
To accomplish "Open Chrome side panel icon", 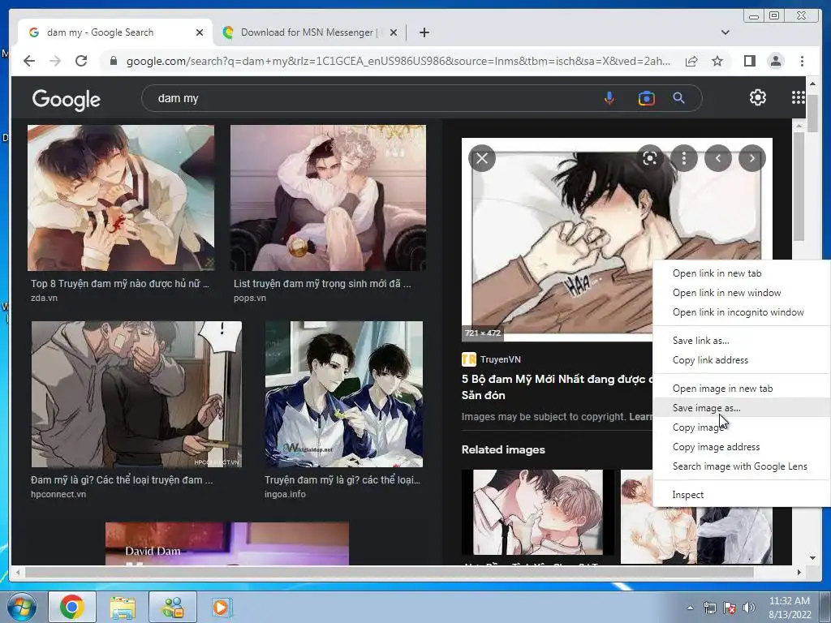I will pyautogui.click(x=749, y=61).
